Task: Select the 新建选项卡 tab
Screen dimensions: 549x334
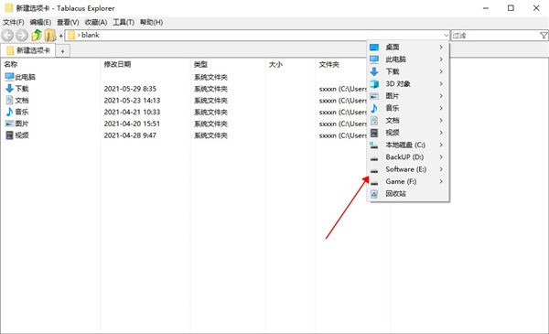Action: [x=27, y=50]
